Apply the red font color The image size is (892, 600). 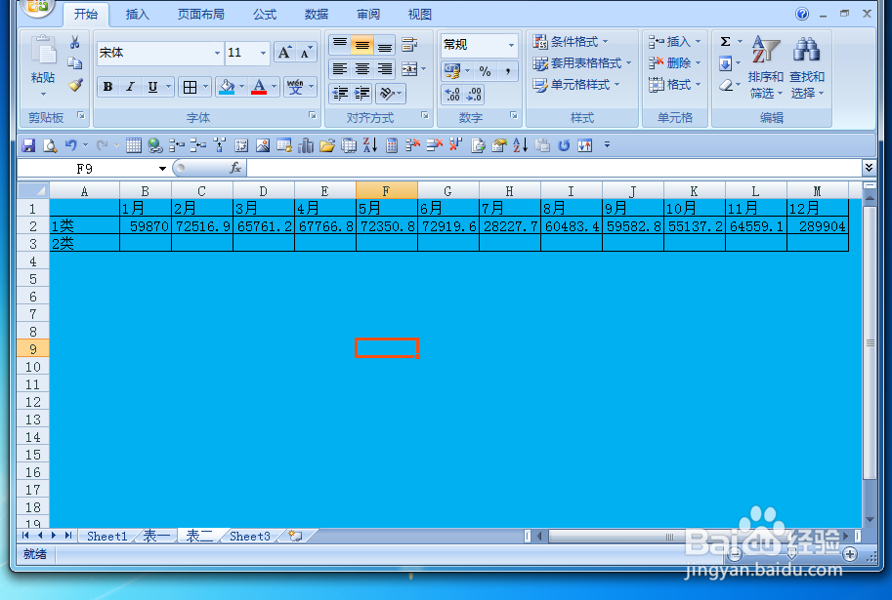(x=259, y=87)
